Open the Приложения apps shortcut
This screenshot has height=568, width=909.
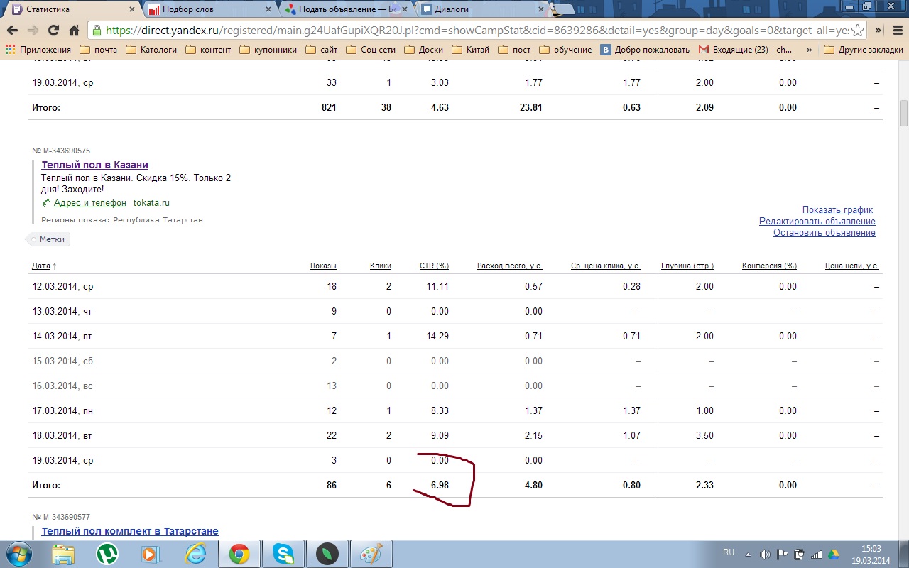(x=38, y=50)
